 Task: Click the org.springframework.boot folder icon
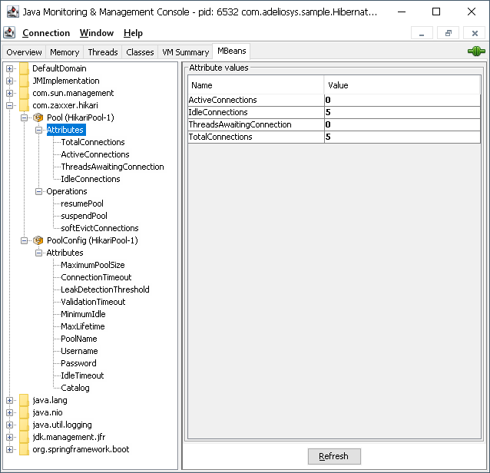click(24, 449)
